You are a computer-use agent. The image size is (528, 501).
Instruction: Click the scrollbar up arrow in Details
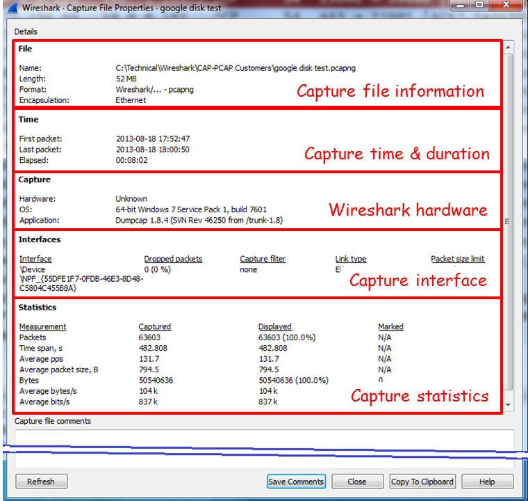508,47
